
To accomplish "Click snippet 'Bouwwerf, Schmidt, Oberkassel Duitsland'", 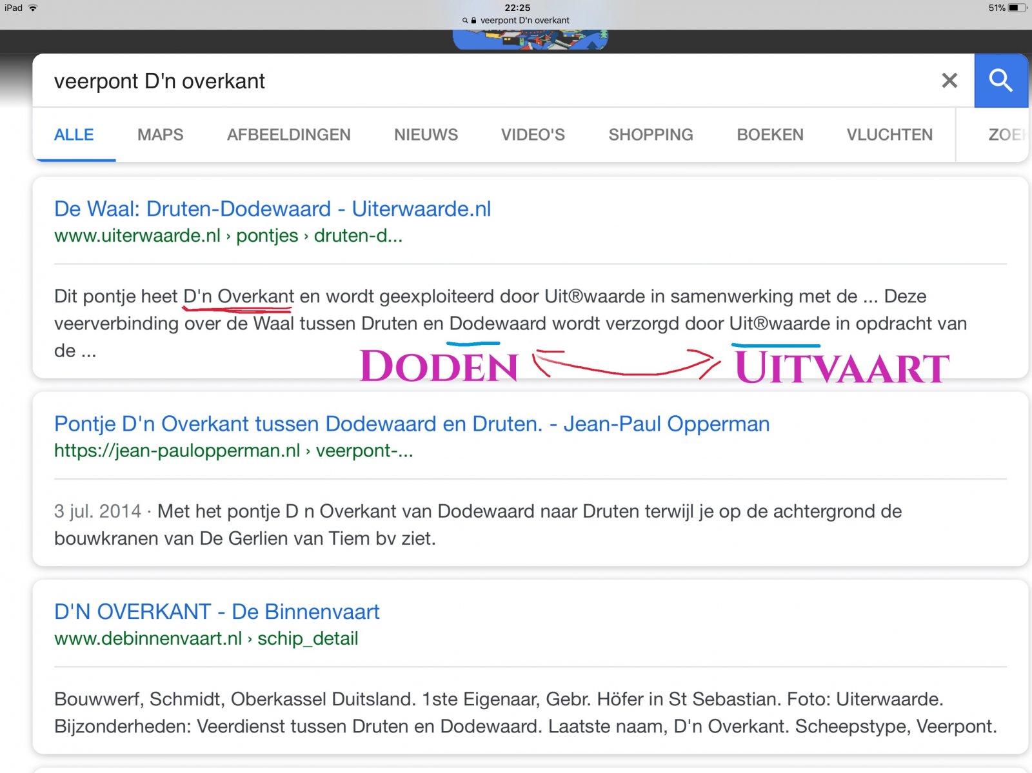I will (235, 700).
